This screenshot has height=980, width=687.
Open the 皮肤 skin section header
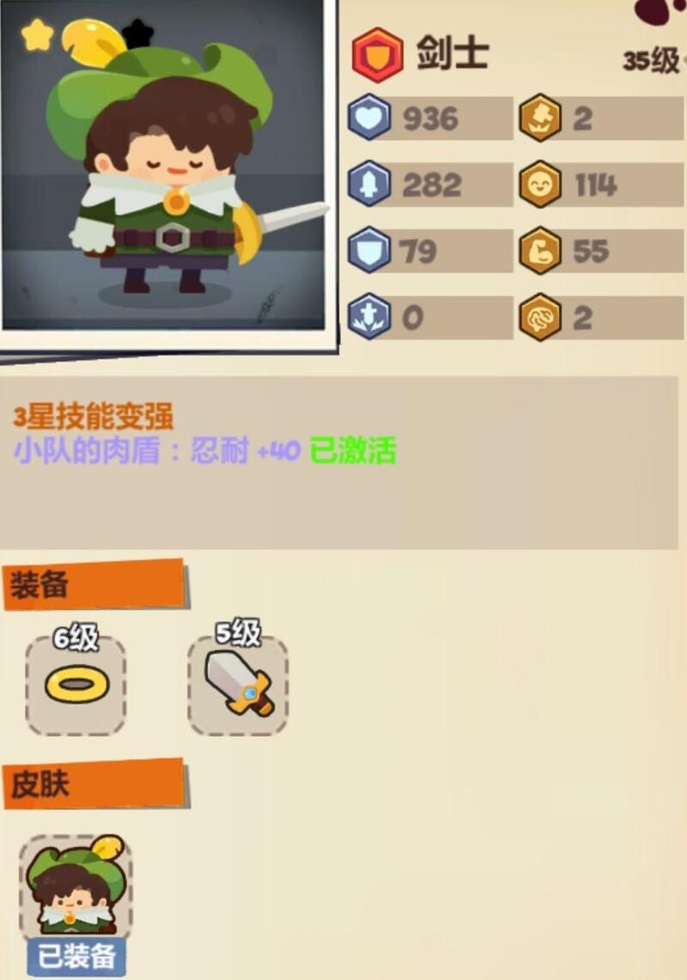click(95, 784)
